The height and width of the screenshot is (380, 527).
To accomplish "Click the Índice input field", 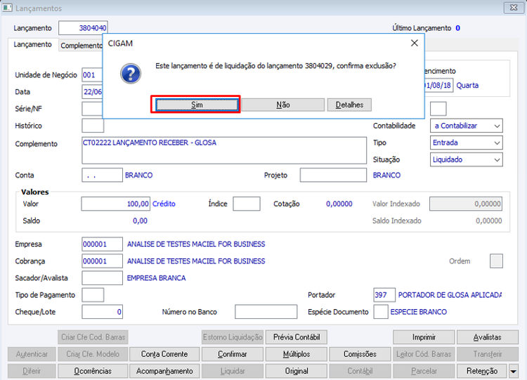I will click(247, 204).
